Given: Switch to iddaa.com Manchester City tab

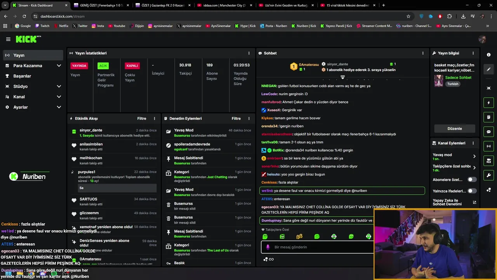Looking at the screenshot, I should pyautogui.click(x=224, y=5).
